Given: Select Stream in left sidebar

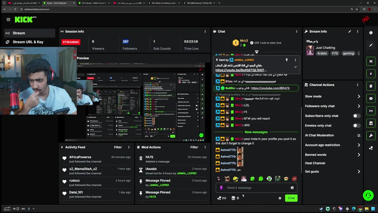Looking at the screenshot, I should (30, 33).
